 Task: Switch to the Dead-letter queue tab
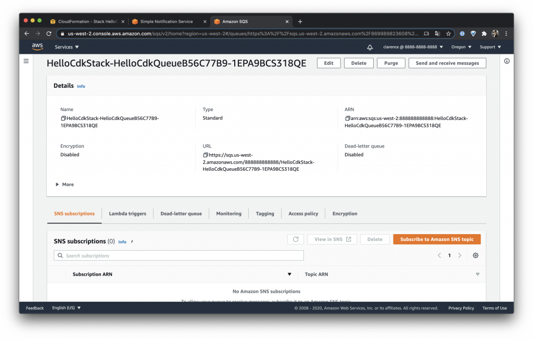(181, 213)
